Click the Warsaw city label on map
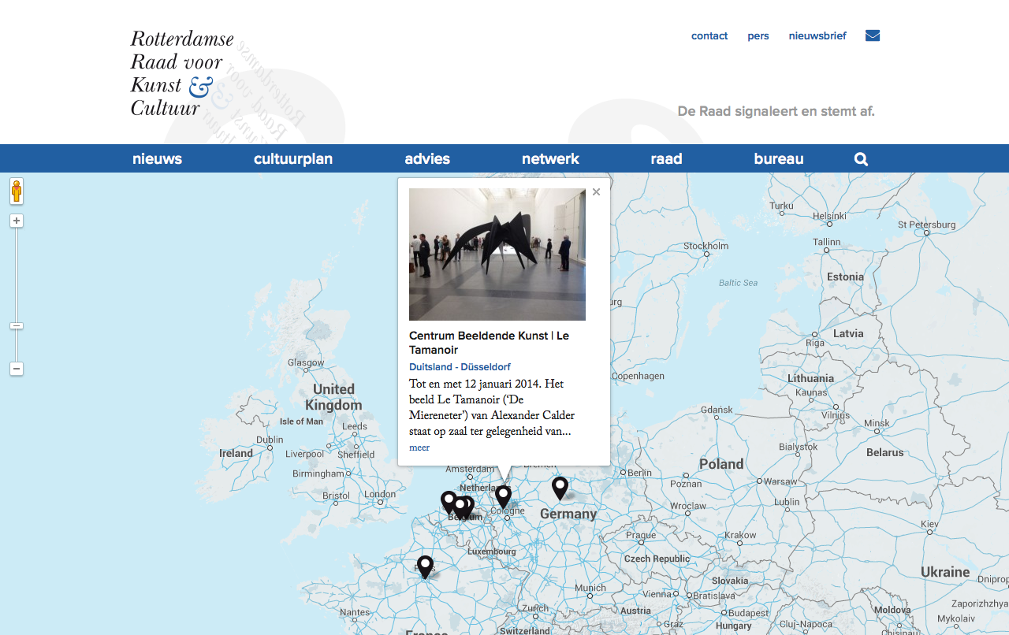This screenshot has width=1009, height=635. (781, 481)
